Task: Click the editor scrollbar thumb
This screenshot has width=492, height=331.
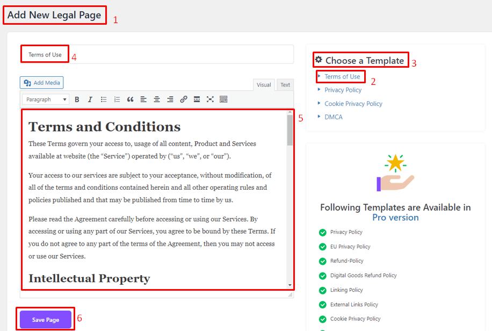Action: 290,130
